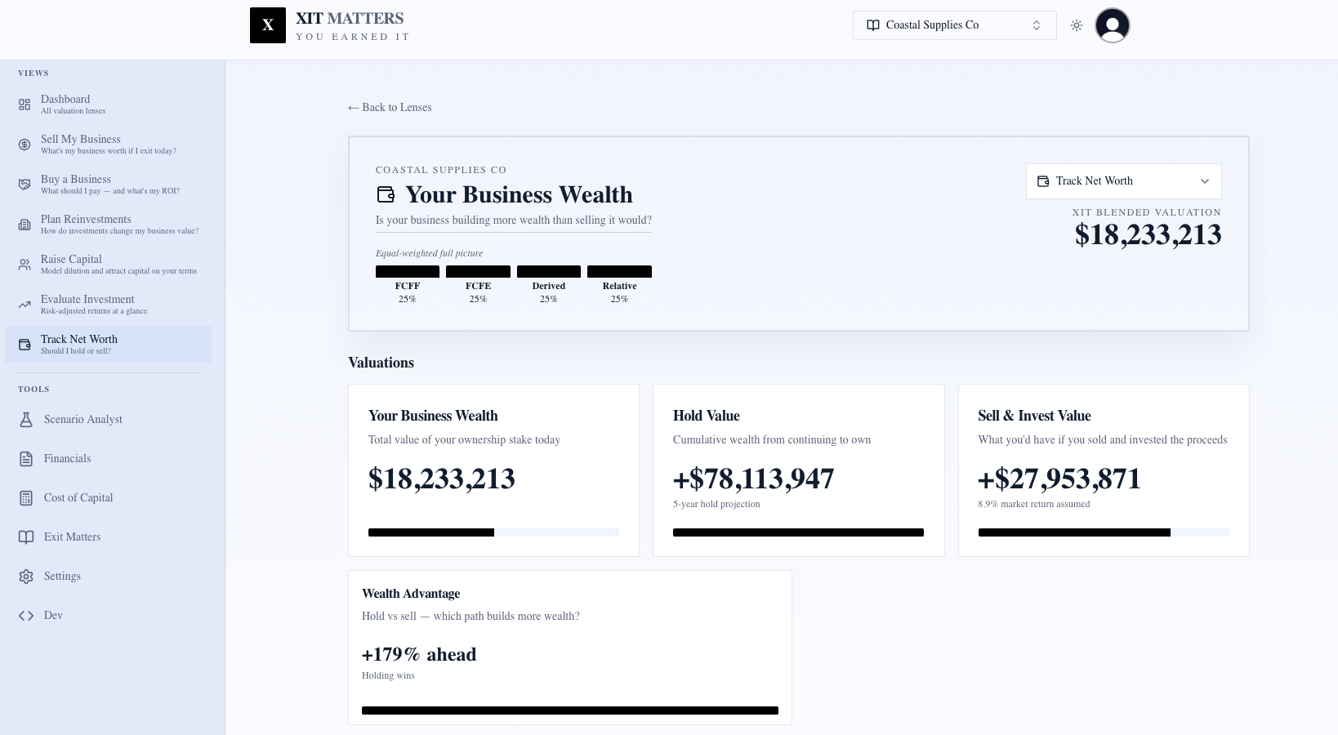Open the Dev tool

point(108,615)
